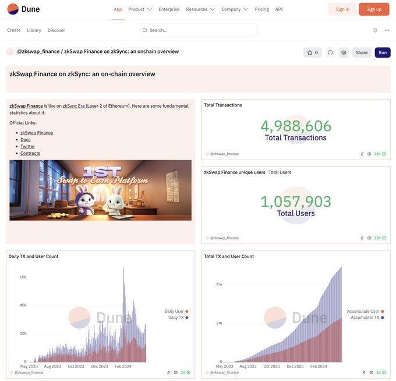Click the Swap to Earn Platform banner image
This screenshot has width=396, height=381.
[100, 190]
